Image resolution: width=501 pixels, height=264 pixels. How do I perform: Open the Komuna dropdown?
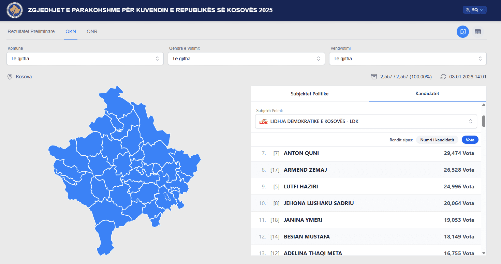click(85, 59)
